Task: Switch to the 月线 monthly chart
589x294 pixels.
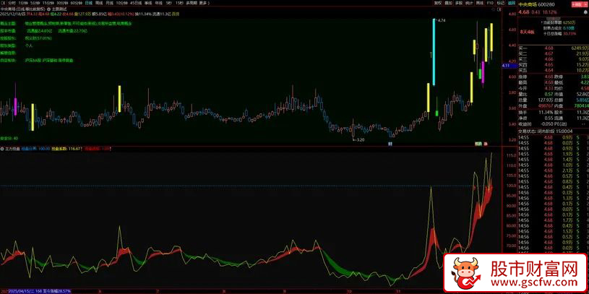Action: coord(109,3)
